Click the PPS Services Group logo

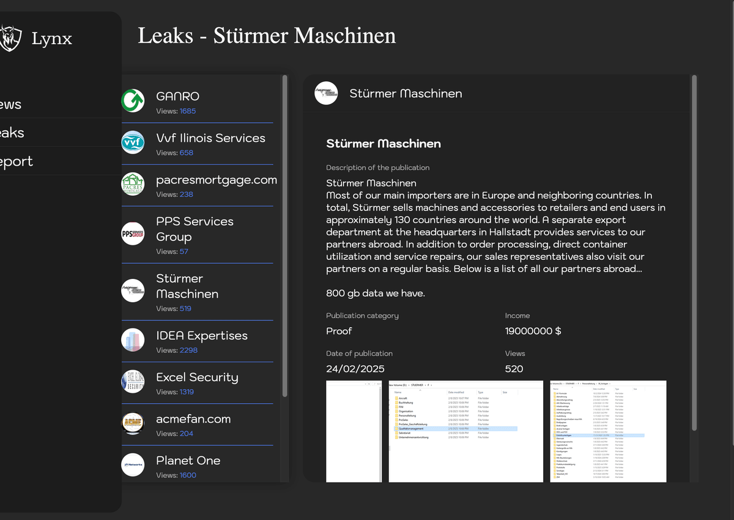[x=133, y=234]
